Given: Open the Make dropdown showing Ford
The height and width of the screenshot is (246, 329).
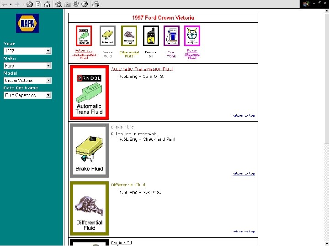Looking at the screenshot, I should (27, 66).
